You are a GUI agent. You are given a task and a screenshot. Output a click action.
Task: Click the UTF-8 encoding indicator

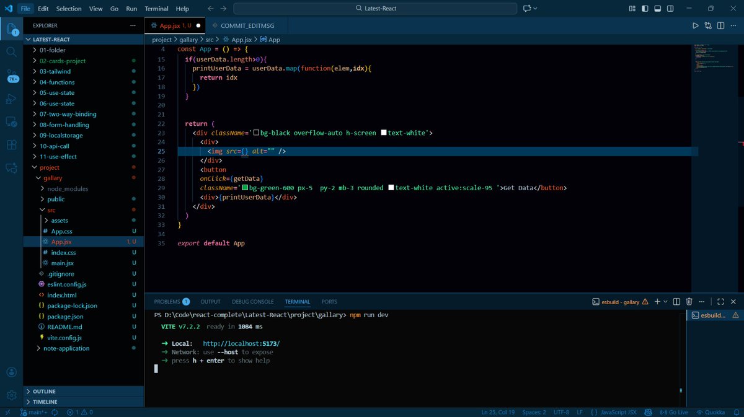[x=561, y=412]
